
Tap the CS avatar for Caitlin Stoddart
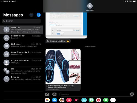[6, 38]
